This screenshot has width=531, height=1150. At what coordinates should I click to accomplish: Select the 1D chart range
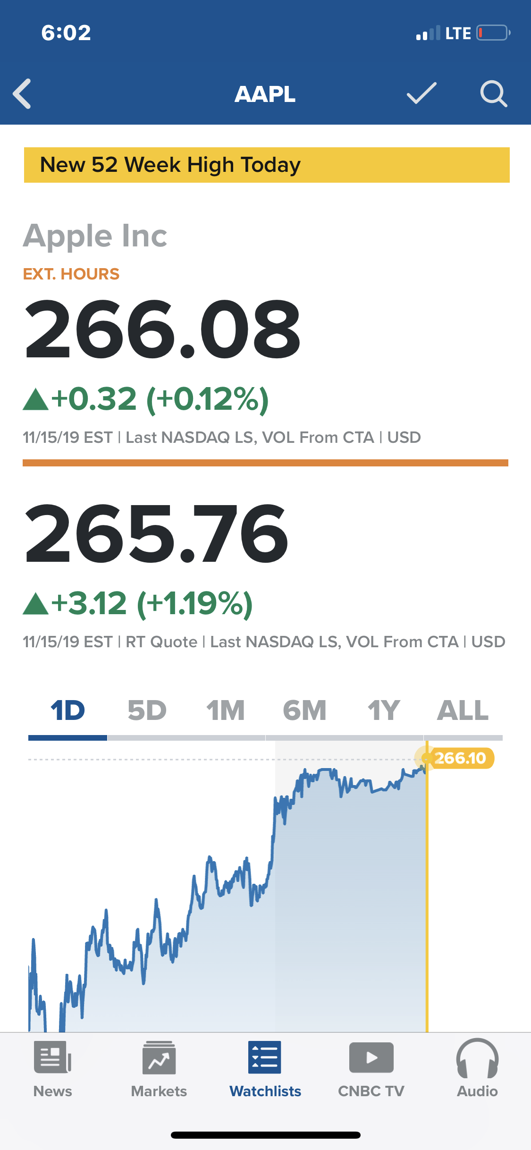click(x=68, y=710)
